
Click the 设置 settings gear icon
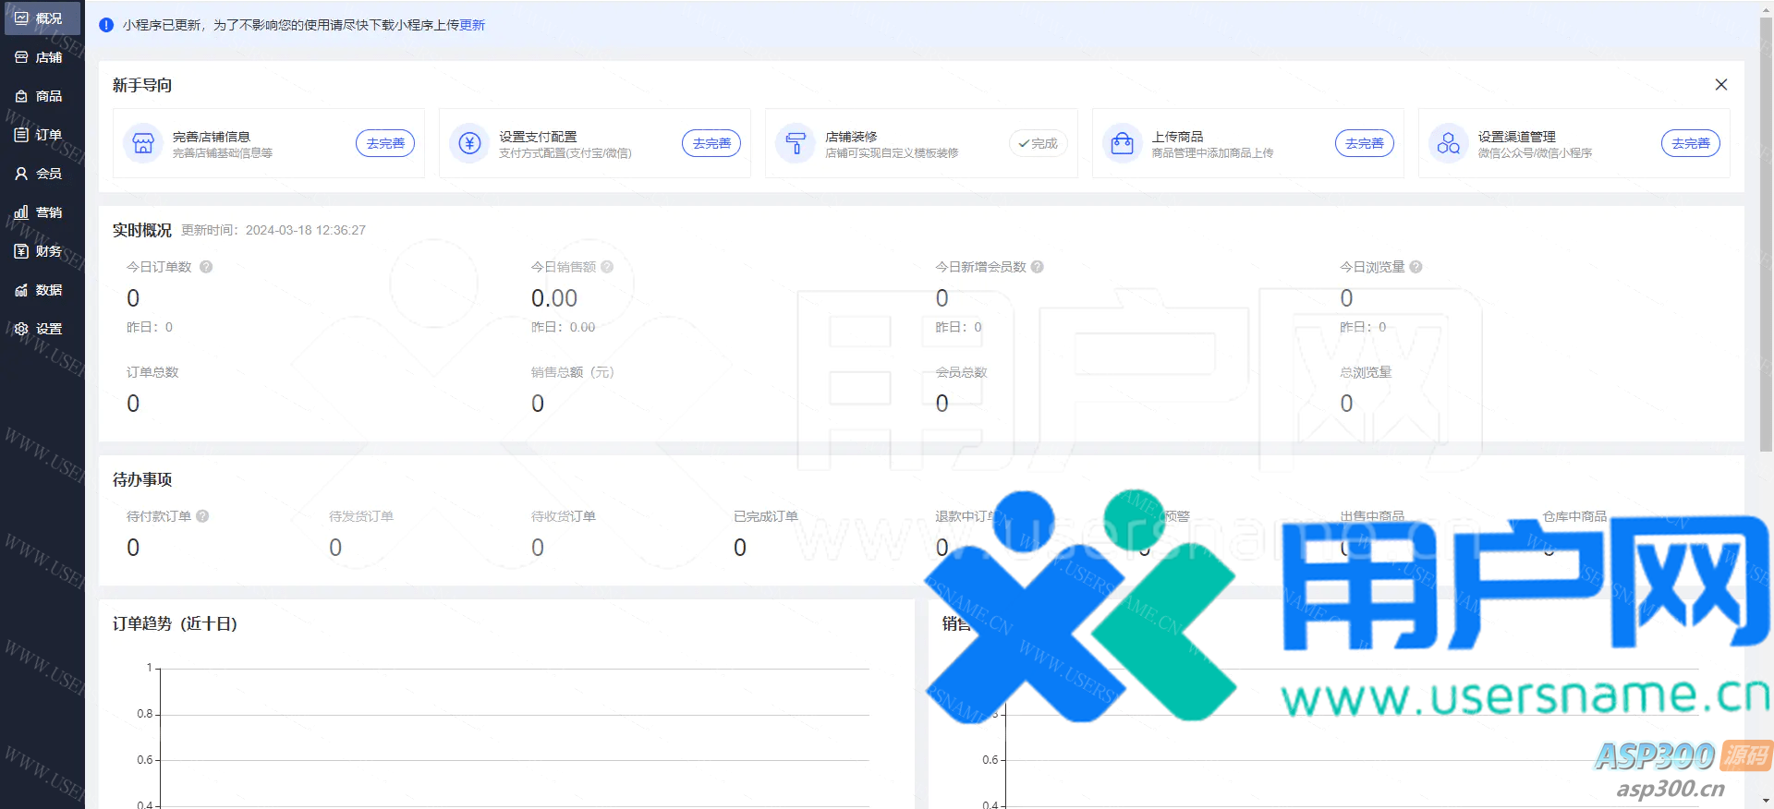21,329
